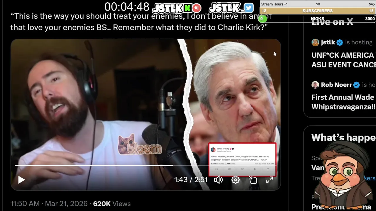
Task: Mute the video volume speaker icon
Action: pos(218,180)
